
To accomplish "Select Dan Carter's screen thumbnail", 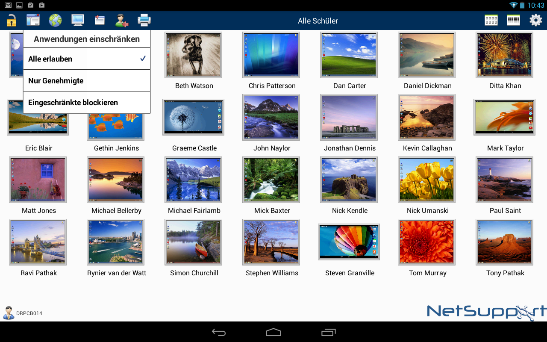I will pyautogui.click(x=349, y=55).
